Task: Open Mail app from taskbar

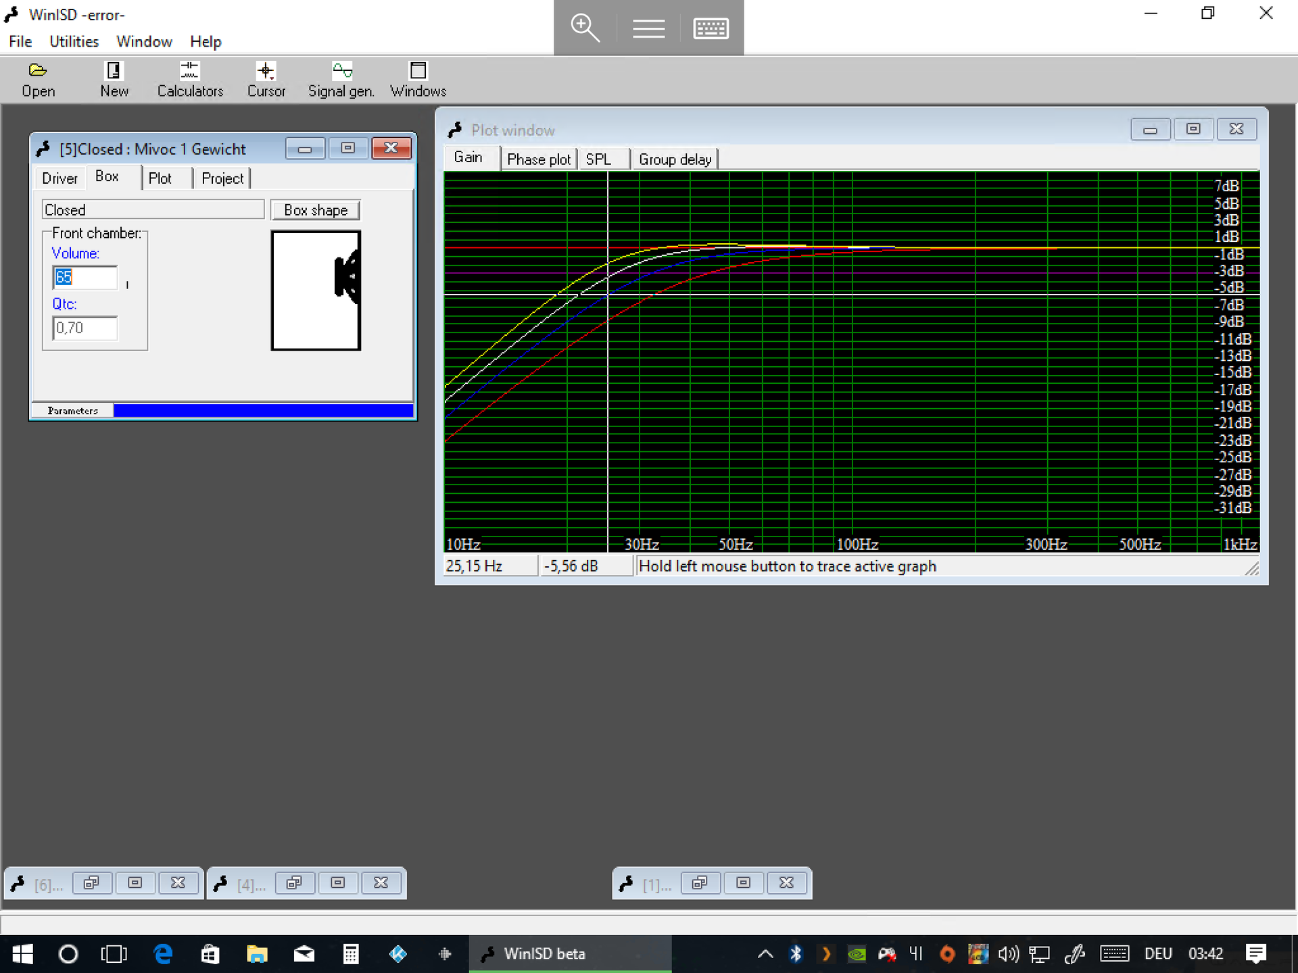Action: point(304,954)
